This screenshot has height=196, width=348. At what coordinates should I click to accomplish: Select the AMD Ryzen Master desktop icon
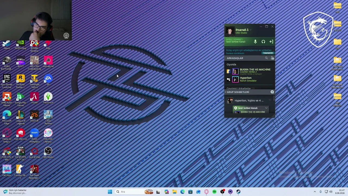pos(7,100)
